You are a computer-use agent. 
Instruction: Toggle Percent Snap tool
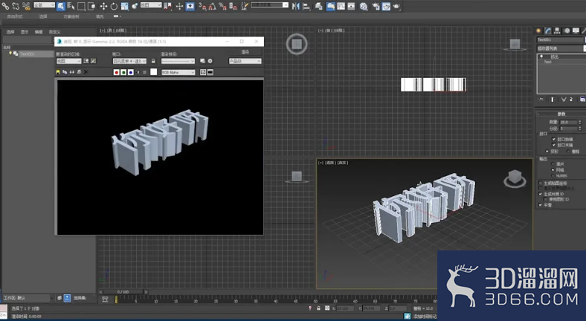tap(222, 6)
